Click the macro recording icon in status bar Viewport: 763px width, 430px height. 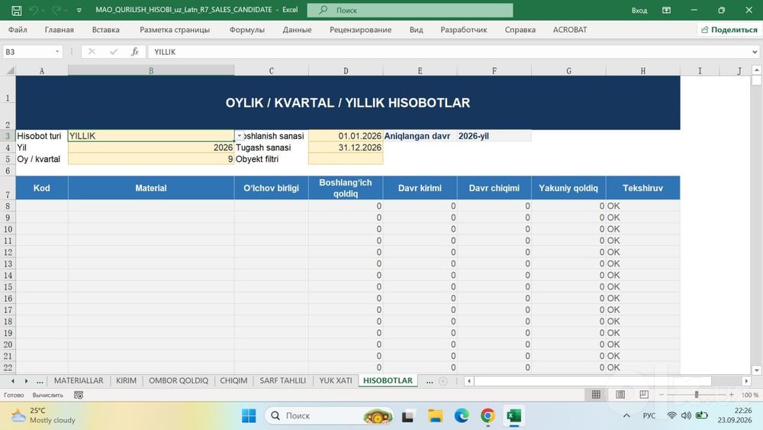(79, 396)
